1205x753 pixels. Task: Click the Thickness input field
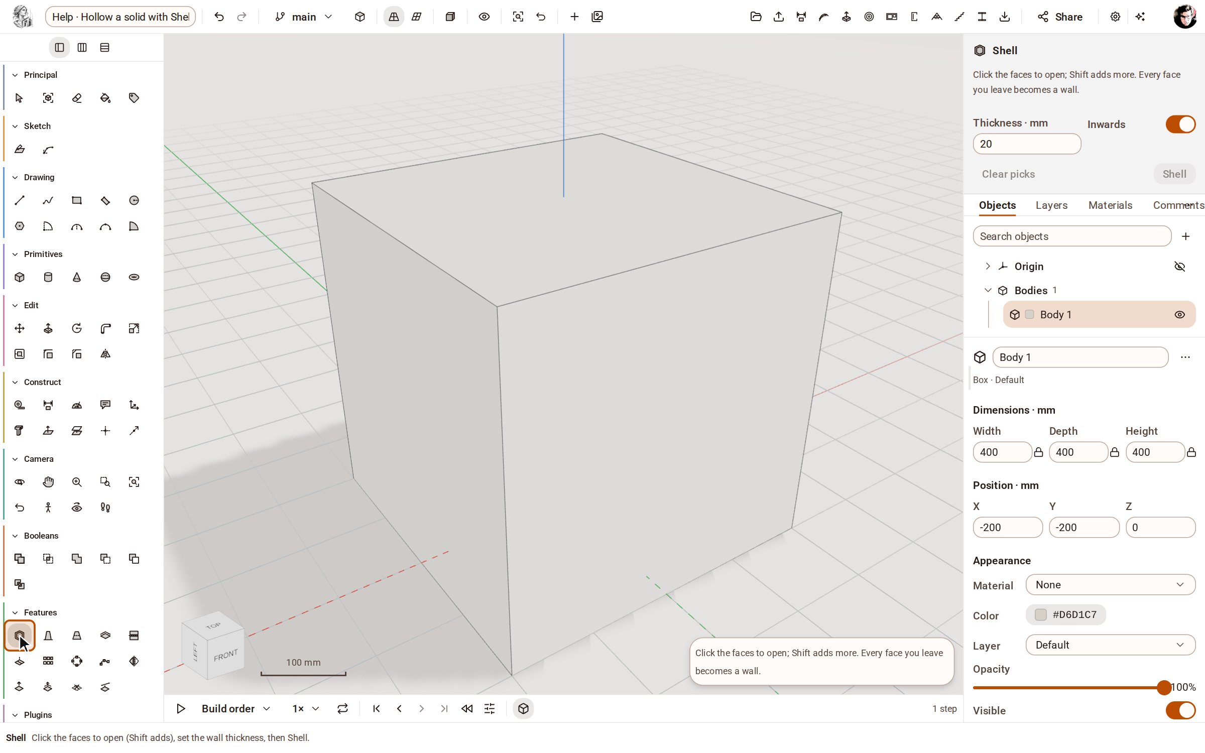coord(1027,144)
